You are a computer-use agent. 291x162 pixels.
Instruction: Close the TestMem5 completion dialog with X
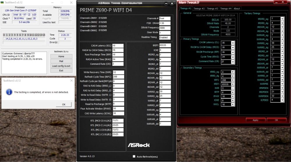coord(71,81)
